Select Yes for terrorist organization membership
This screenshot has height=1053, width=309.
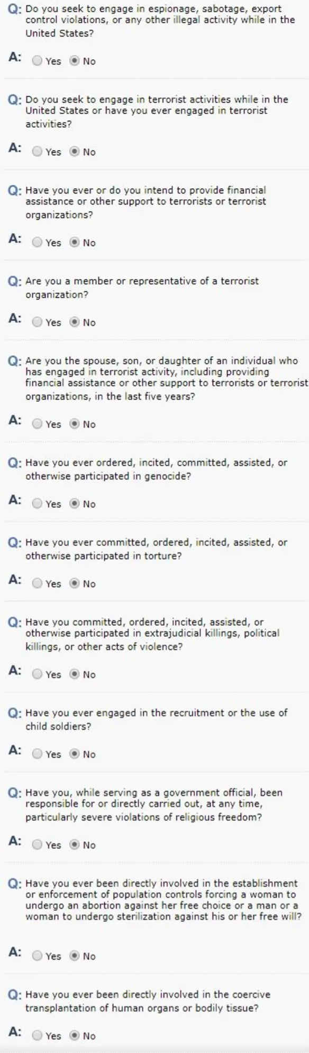[x=36, y=322]
